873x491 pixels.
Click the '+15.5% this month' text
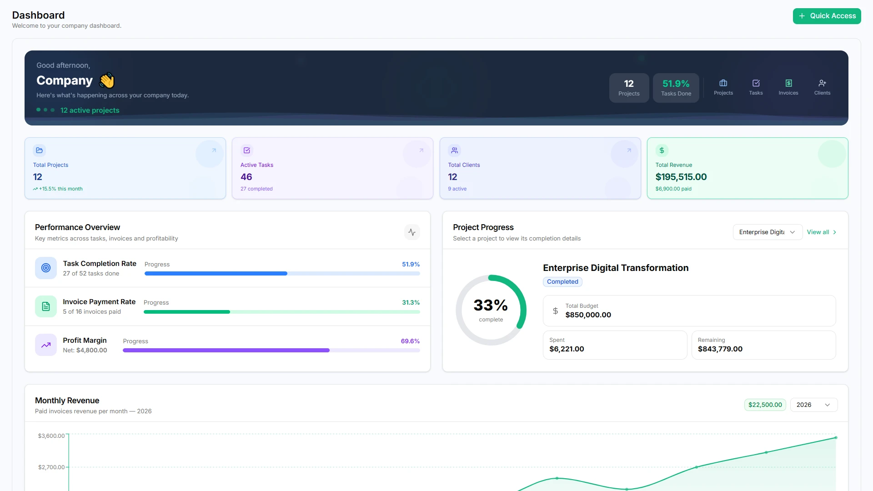60,189
